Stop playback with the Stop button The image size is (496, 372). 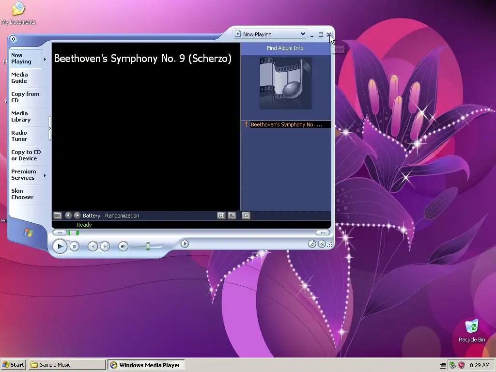point(74,247)
